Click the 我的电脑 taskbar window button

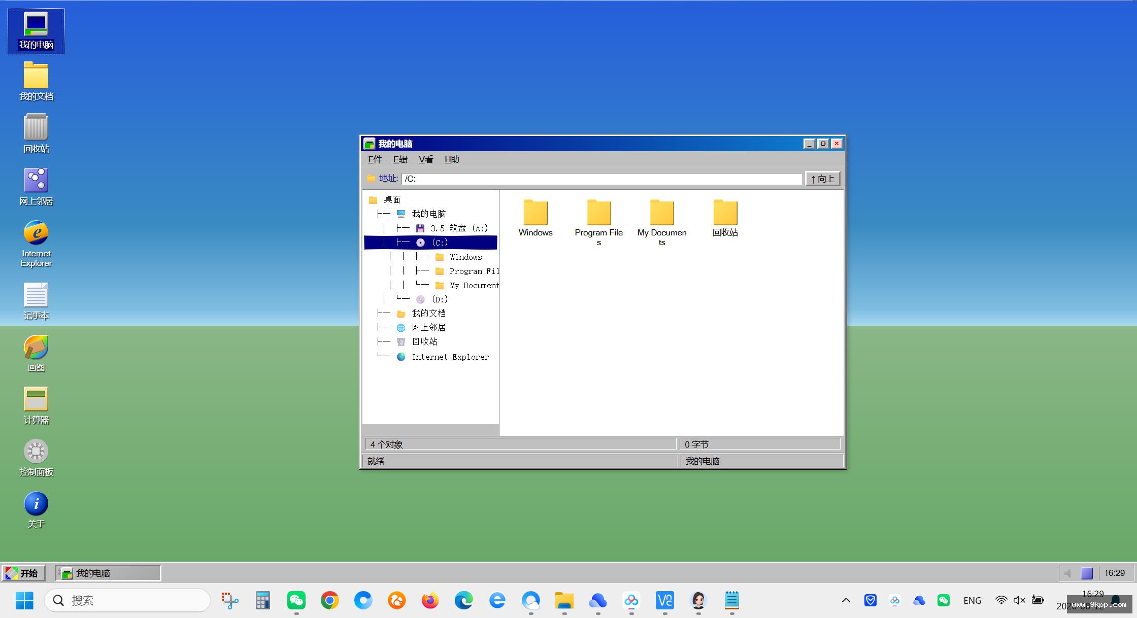[108, 573]
